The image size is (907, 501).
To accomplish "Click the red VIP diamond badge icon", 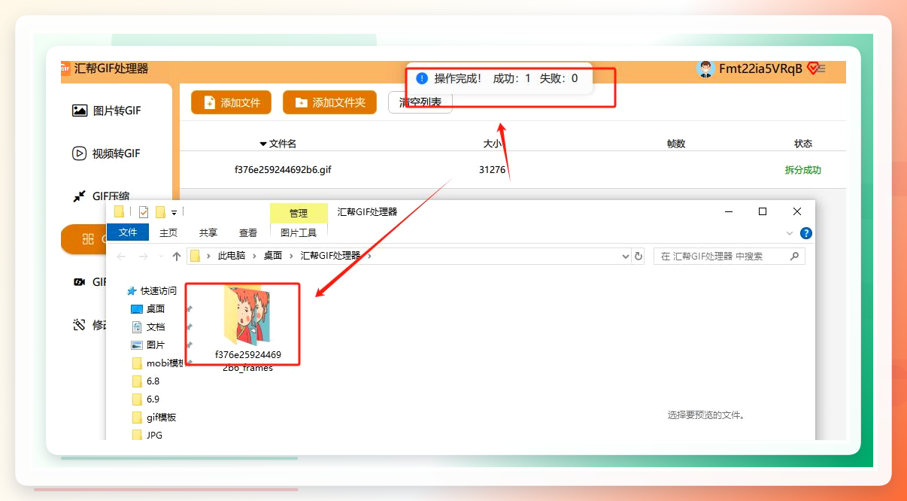I will 813,69.
